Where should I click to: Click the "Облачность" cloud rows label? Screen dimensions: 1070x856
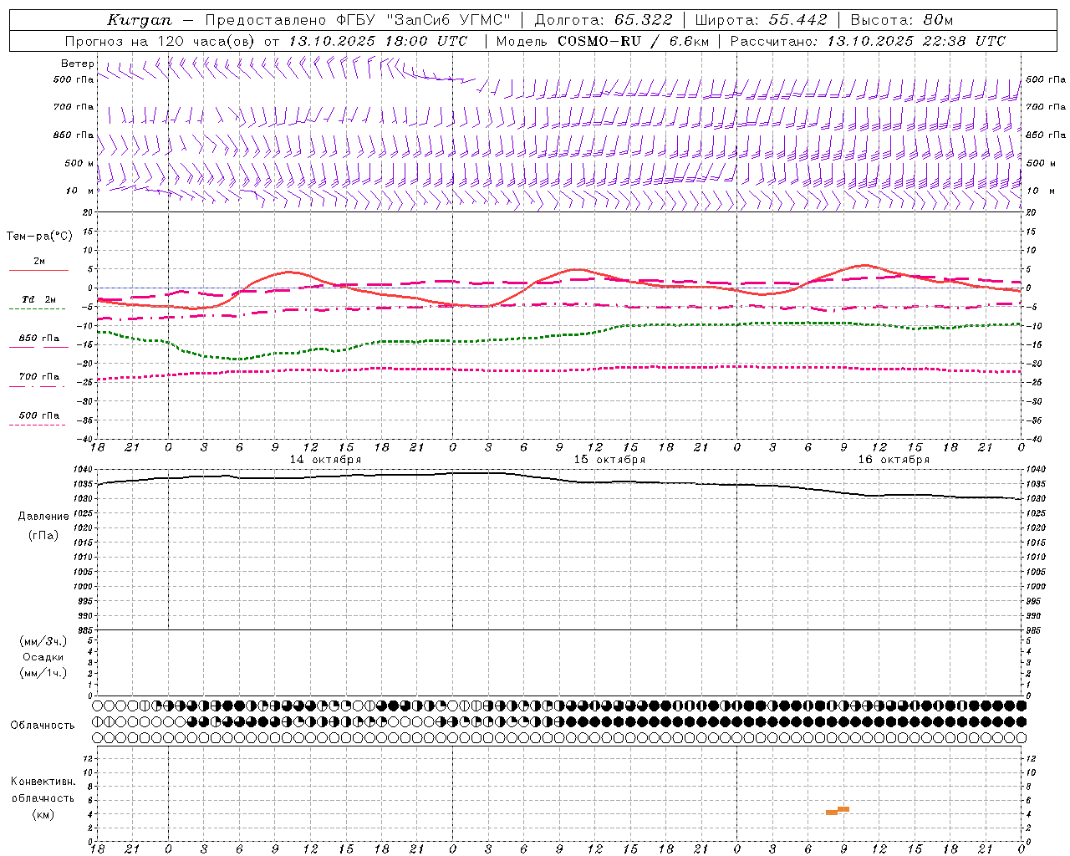(x=43, y=726)
